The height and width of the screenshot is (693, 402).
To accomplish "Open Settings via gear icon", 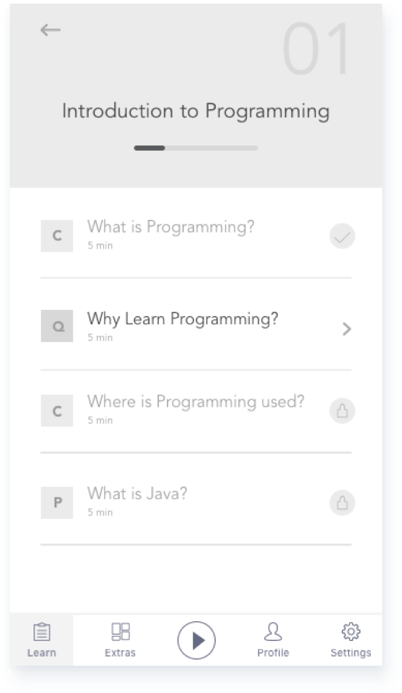I will (351, 632).
